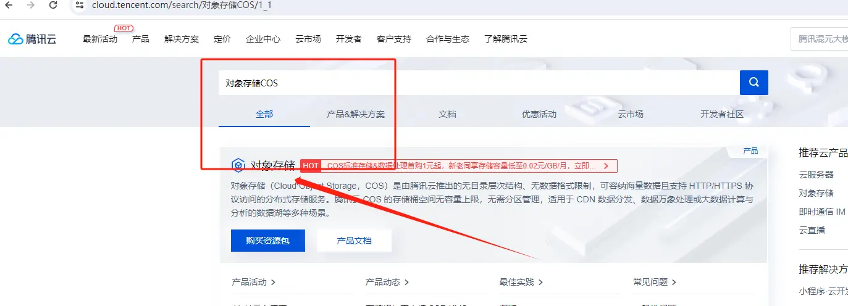Open 合作与生态 in top navigation
The width and height of the screenshot is (848, 306).
click(x=448, y=39)
